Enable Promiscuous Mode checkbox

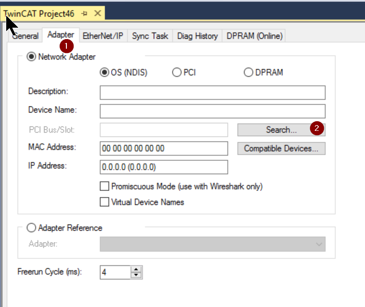coord(104,186)
